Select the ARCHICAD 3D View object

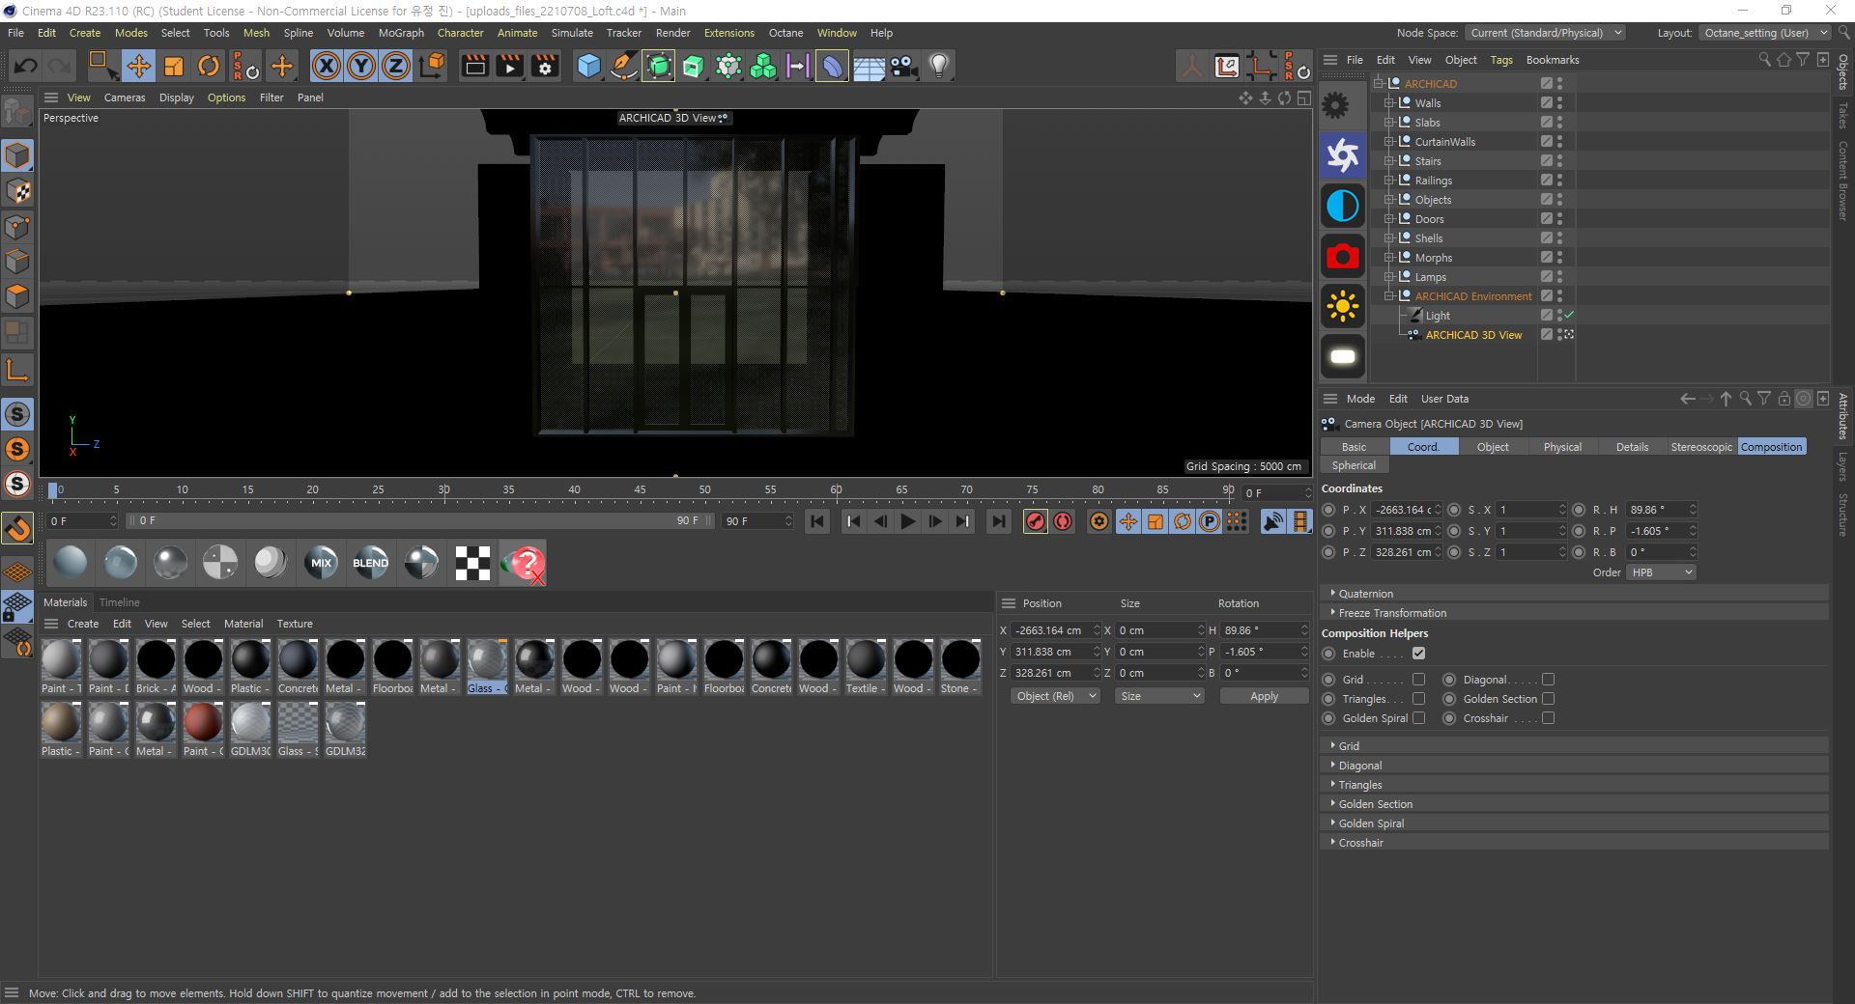click(x=1473, y=335)
